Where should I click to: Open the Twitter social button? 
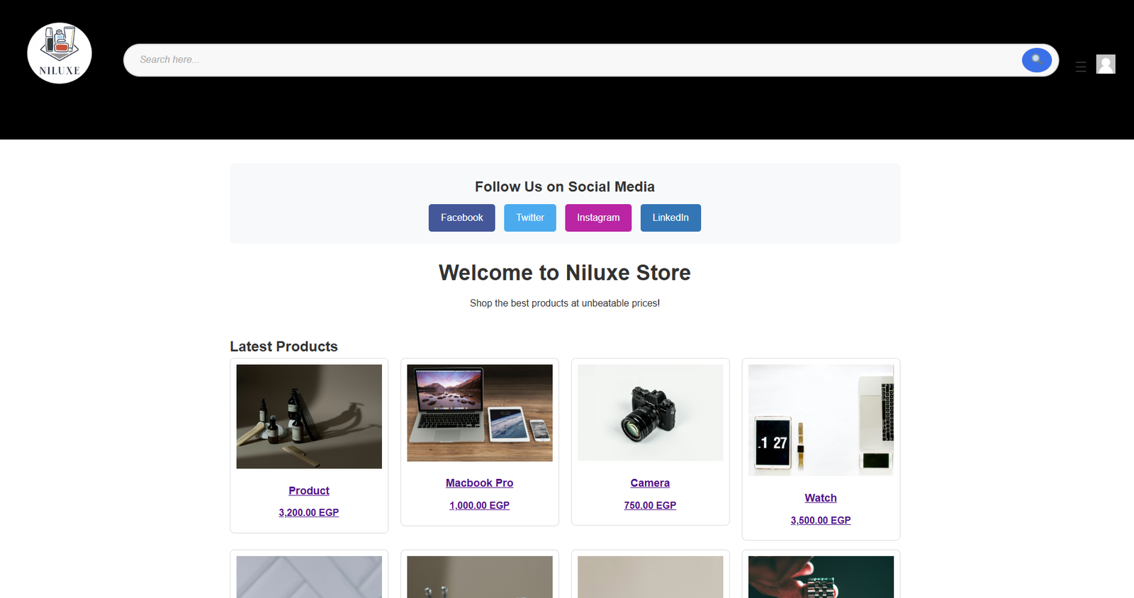tap(530, 218)
